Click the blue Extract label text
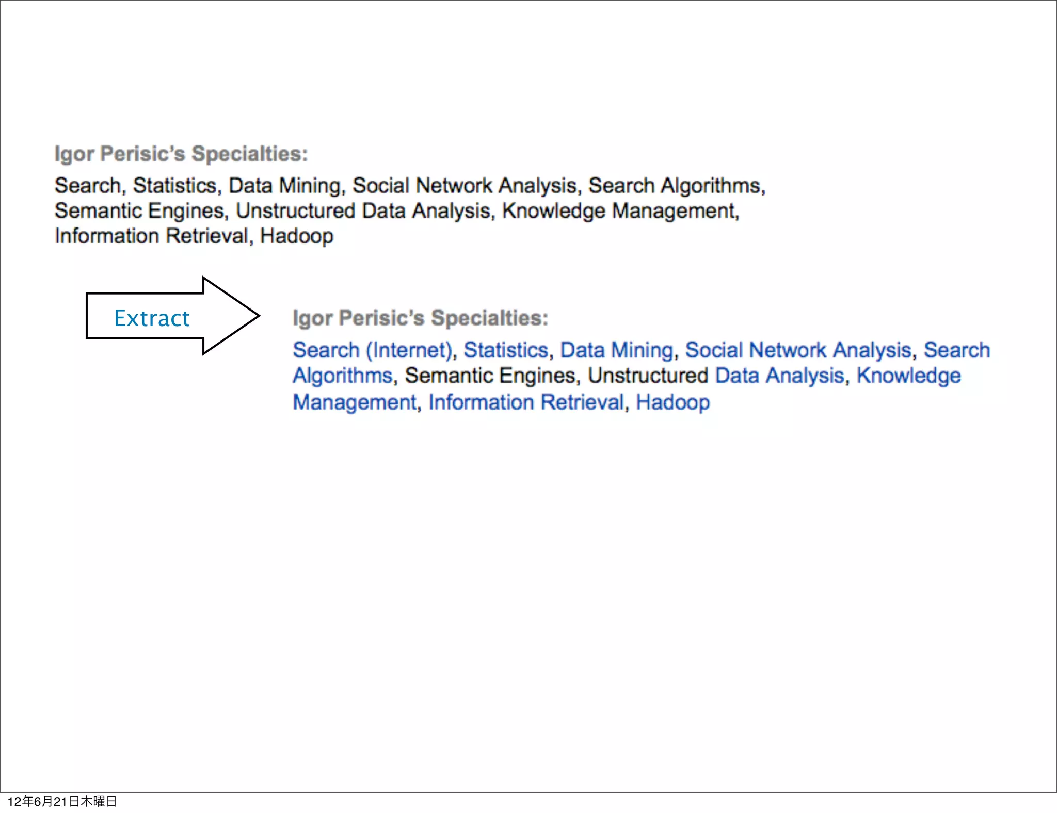This screenshot has height=813, width=1057. 152,318
